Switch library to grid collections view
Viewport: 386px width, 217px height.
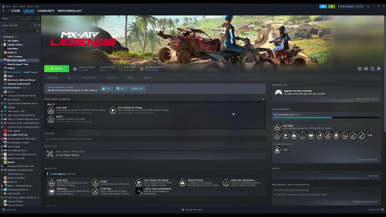click(38, 18)
